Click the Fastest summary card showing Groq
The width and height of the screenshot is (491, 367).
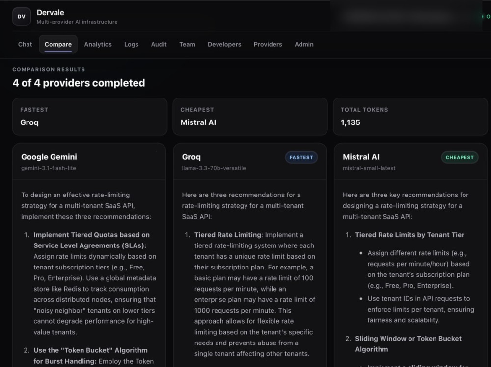pyautogui.click(x=90, y=117)
